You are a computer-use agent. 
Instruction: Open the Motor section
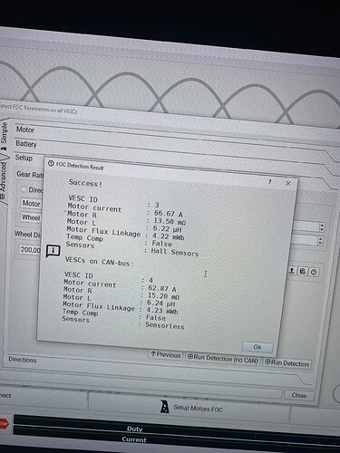click(25, 130)
